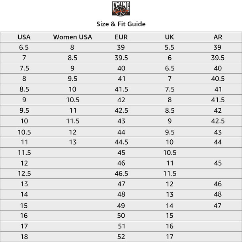The image size is (242, 242).
Task: Click the EUR column header
Action: tap(121, 37)
